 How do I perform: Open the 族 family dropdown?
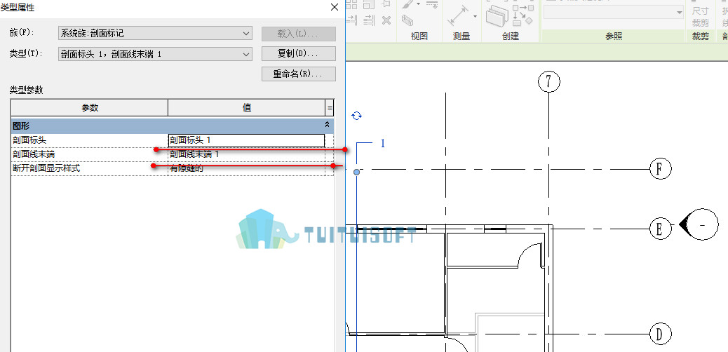155,34
